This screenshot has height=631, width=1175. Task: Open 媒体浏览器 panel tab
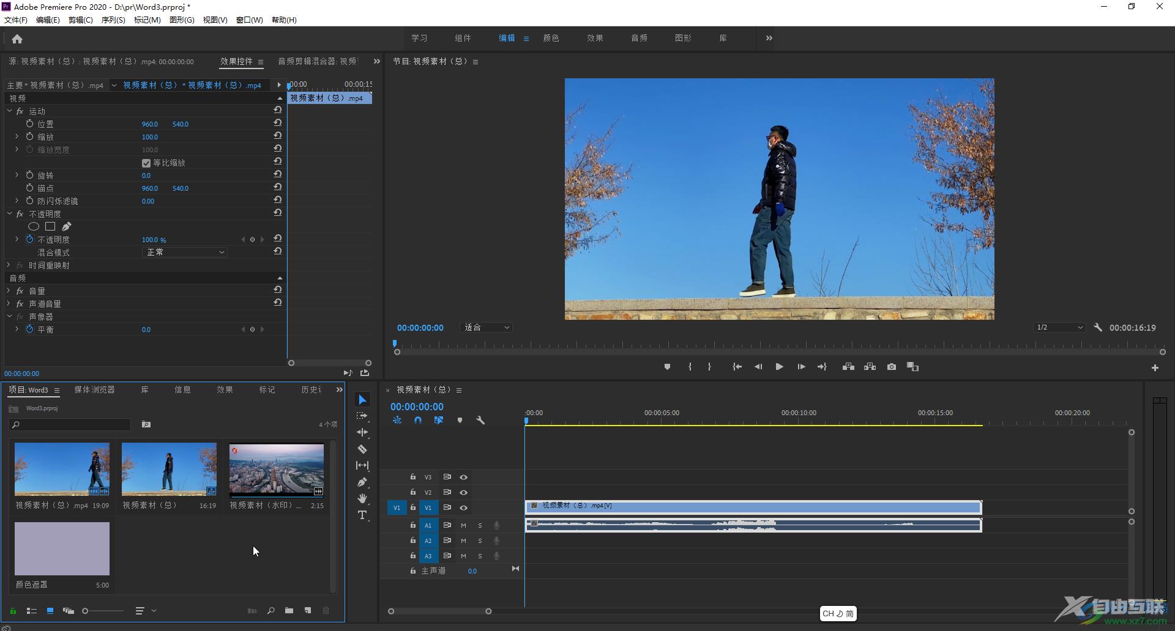(x=94, y=389)
